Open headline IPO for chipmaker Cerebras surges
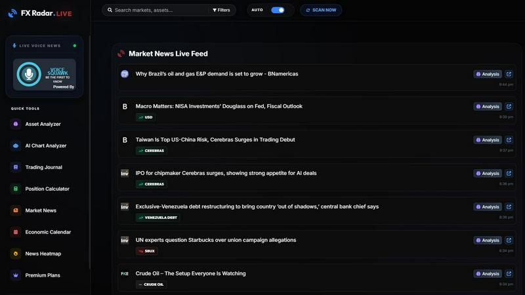Viewport: 525px width, 295px height. click(226, 173)
